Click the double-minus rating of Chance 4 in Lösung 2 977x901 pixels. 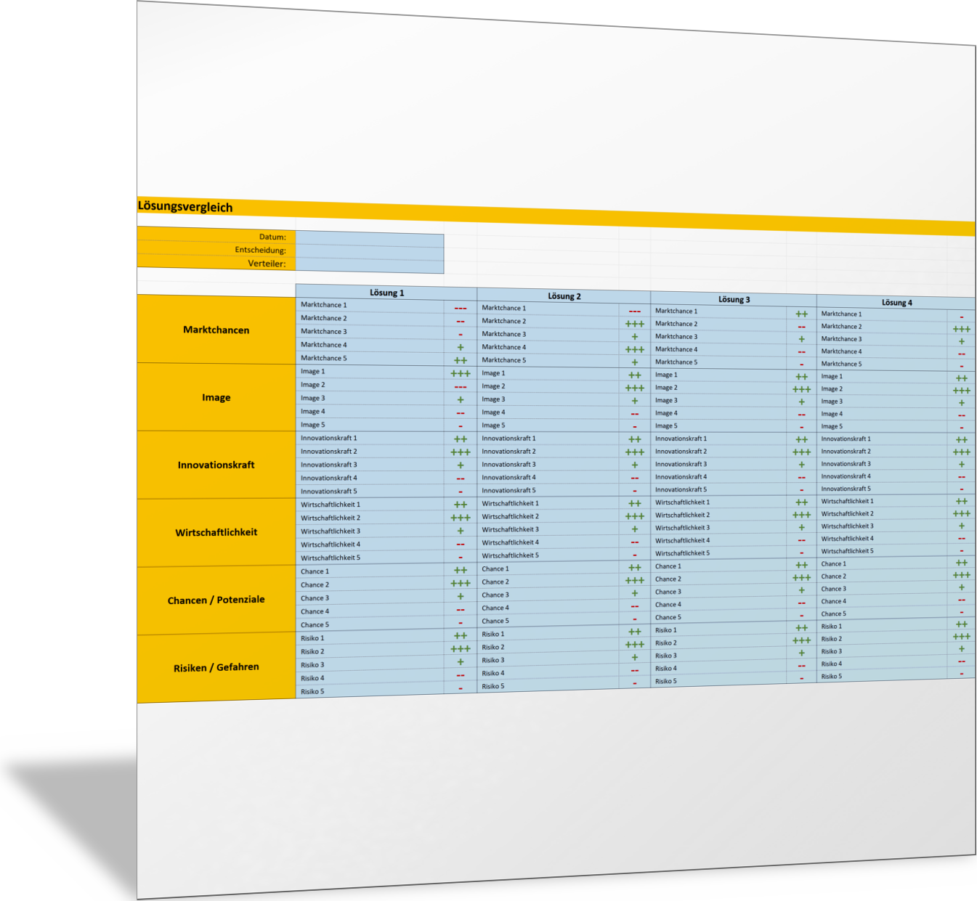click(x=634, y=607)
